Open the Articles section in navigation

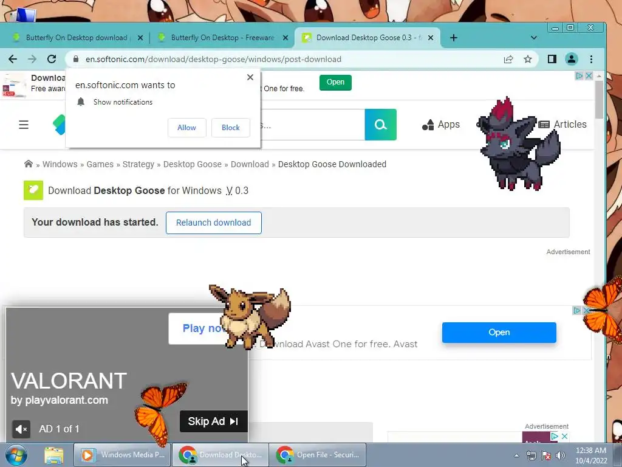tap(562, 125)
